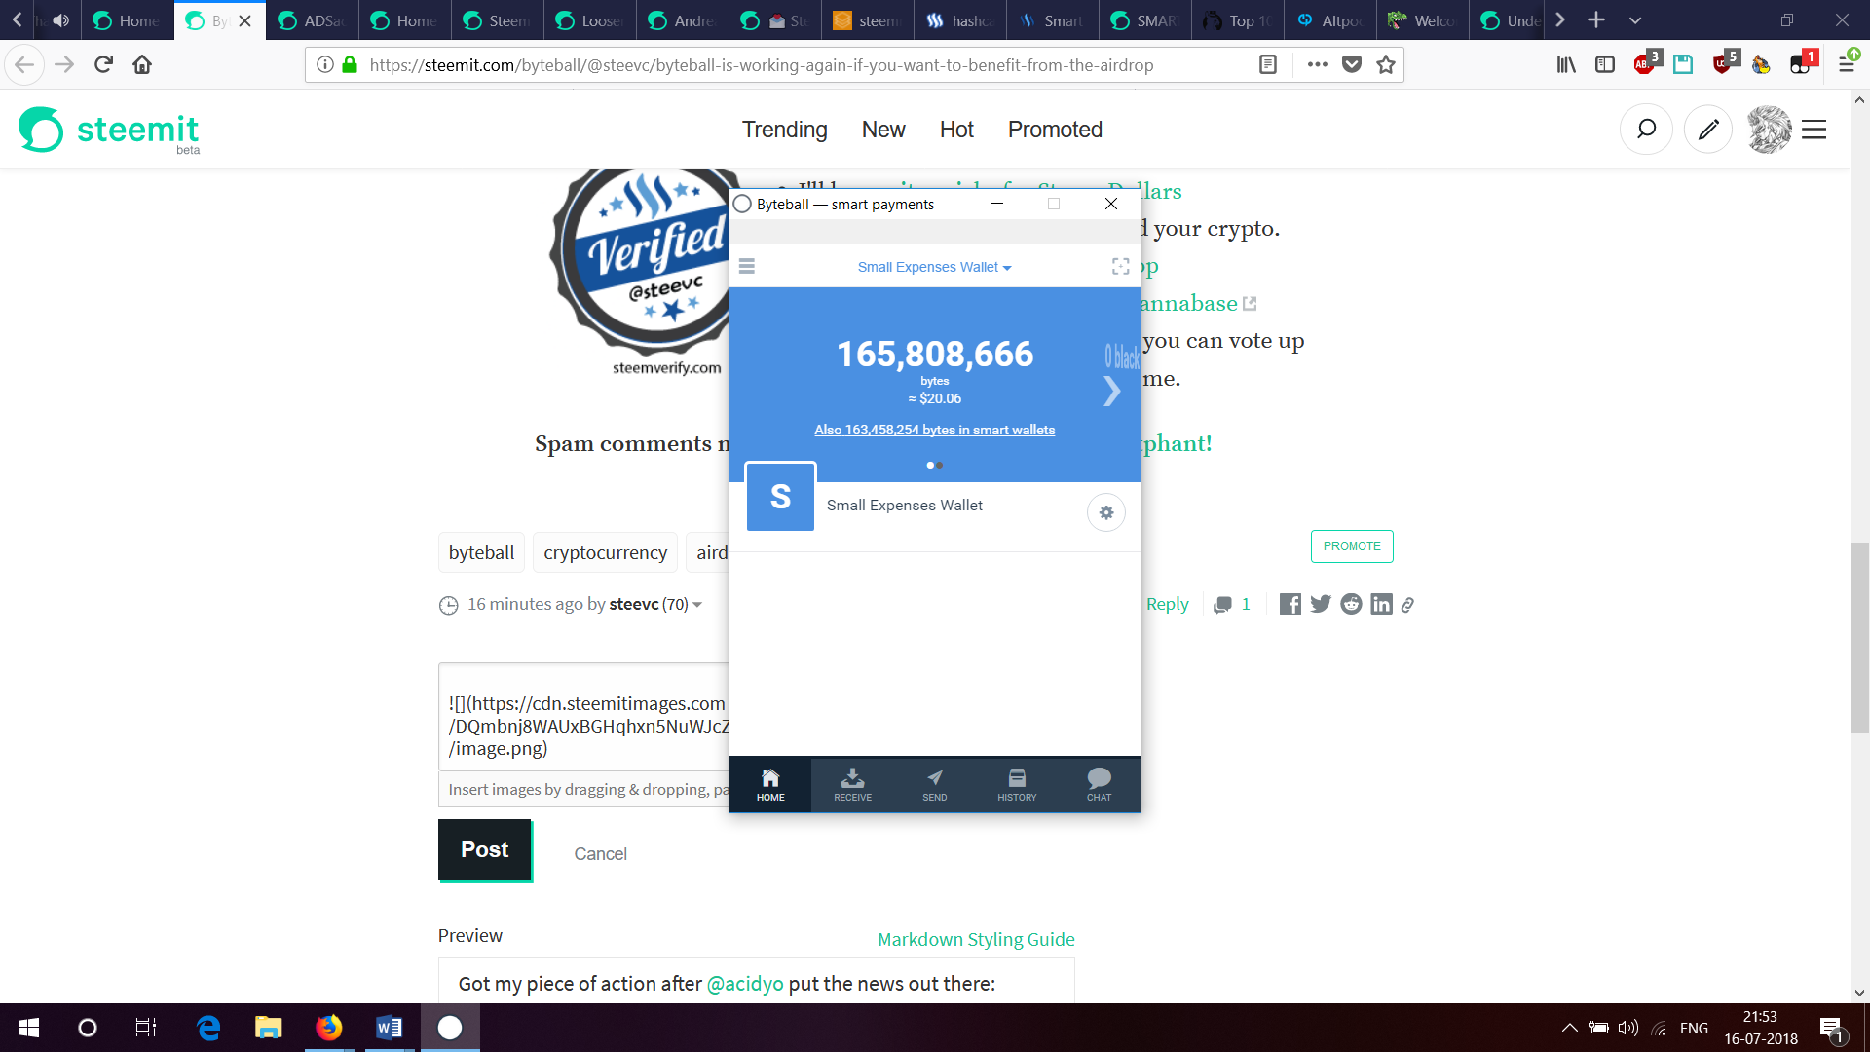
Task: Open Small Expenses Wallet settings gear
Action: click(1106, 512)
